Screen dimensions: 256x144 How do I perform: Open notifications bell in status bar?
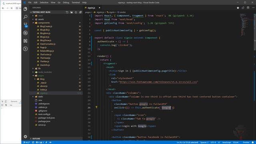point(253,142)
